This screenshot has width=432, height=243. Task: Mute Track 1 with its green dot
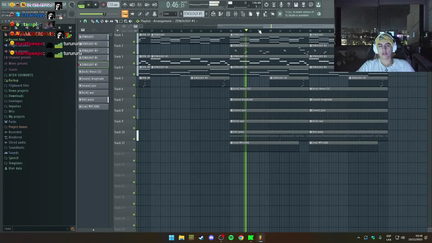coord(134,42)
